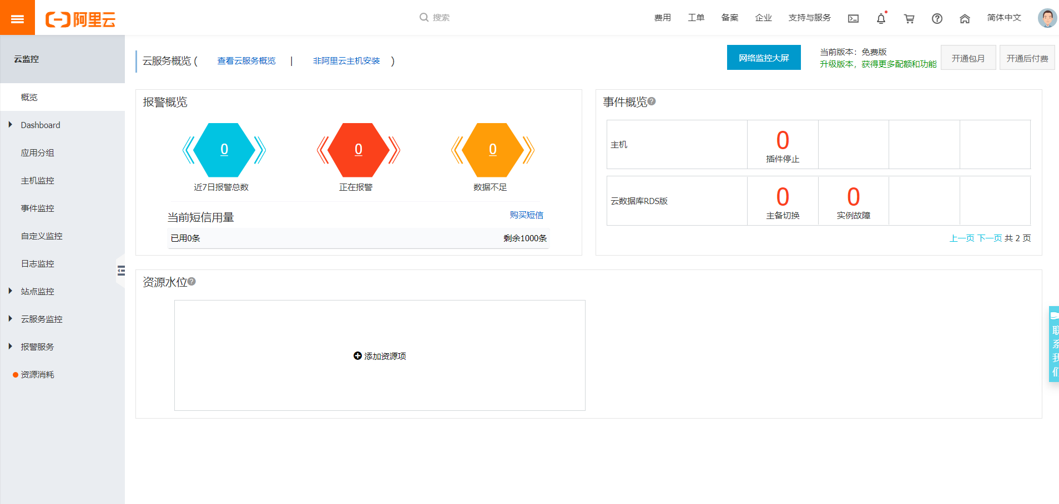The image size is (1059, 504).
Task: Go to 下一页 in event overview
Action: [x=990, y=238]
